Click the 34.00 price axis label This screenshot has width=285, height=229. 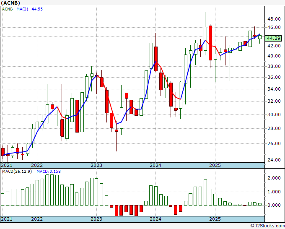coord(274,89)
